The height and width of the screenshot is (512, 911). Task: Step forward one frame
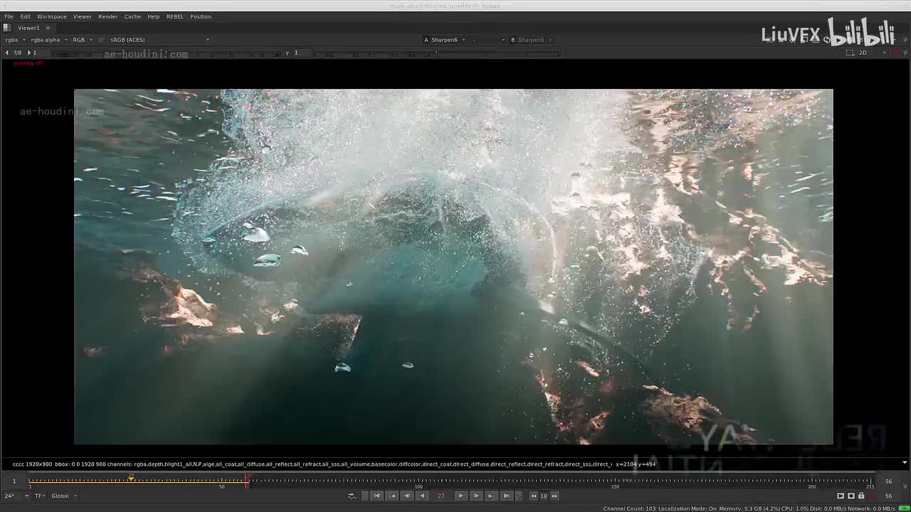(x=475, y=496)
